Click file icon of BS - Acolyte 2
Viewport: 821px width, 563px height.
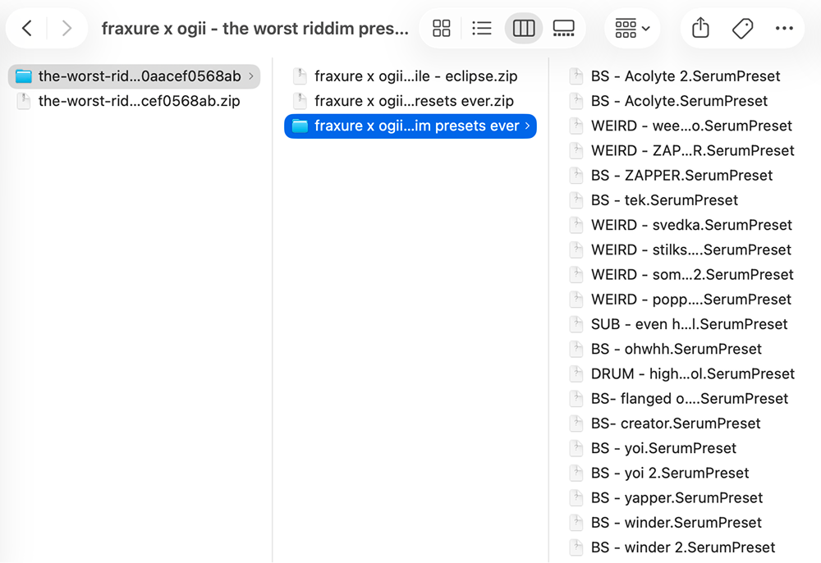[x=576, y=76]
